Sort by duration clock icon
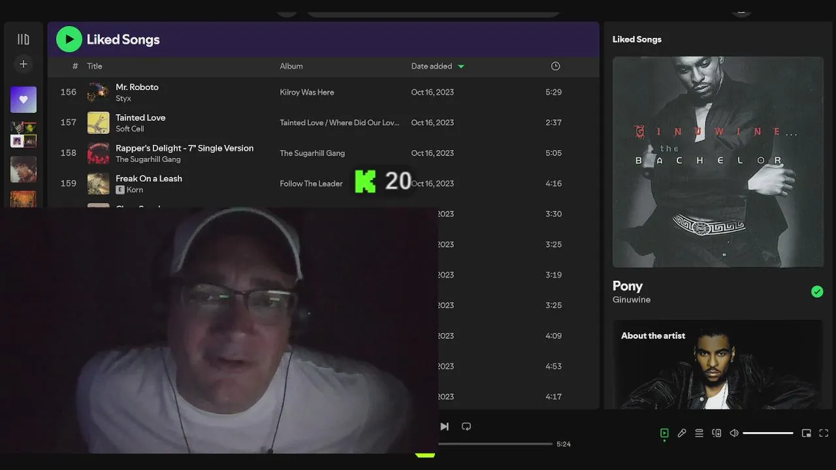Screen dimensions: 836x470 [x=555, y=66]
